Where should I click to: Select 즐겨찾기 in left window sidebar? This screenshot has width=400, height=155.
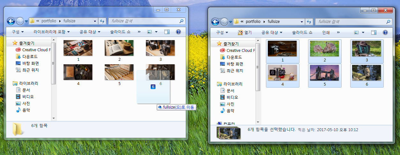click(27, 43)
